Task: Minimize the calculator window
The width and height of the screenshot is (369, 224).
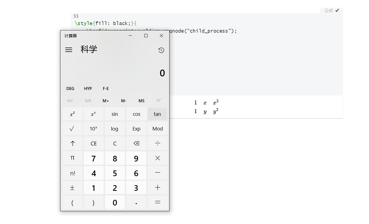Action: coord(130,36)
